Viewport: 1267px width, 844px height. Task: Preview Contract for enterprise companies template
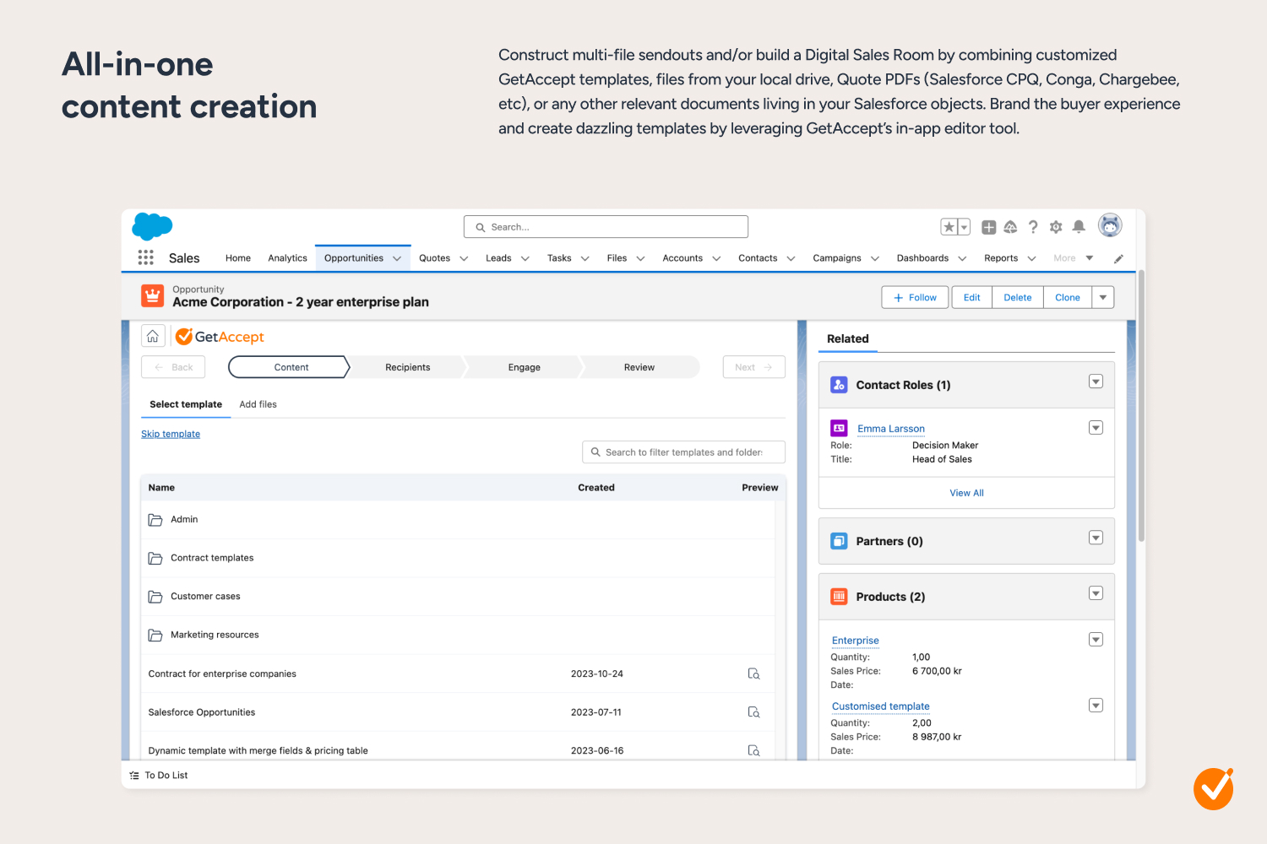click(753, 674)
